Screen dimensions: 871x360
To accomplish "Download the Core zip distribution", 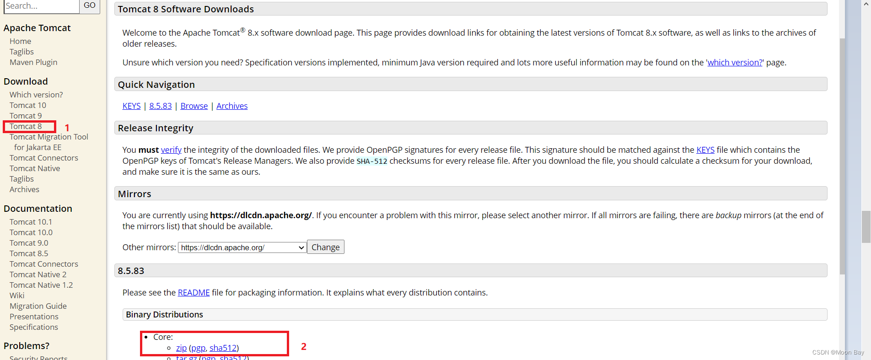I will (x=181, y=348).
